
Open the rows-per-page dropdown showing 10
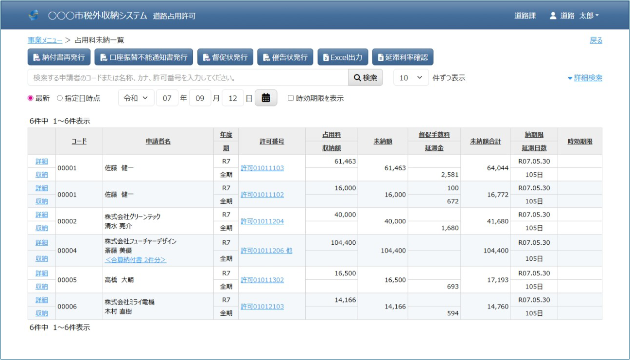coord(411,78)
